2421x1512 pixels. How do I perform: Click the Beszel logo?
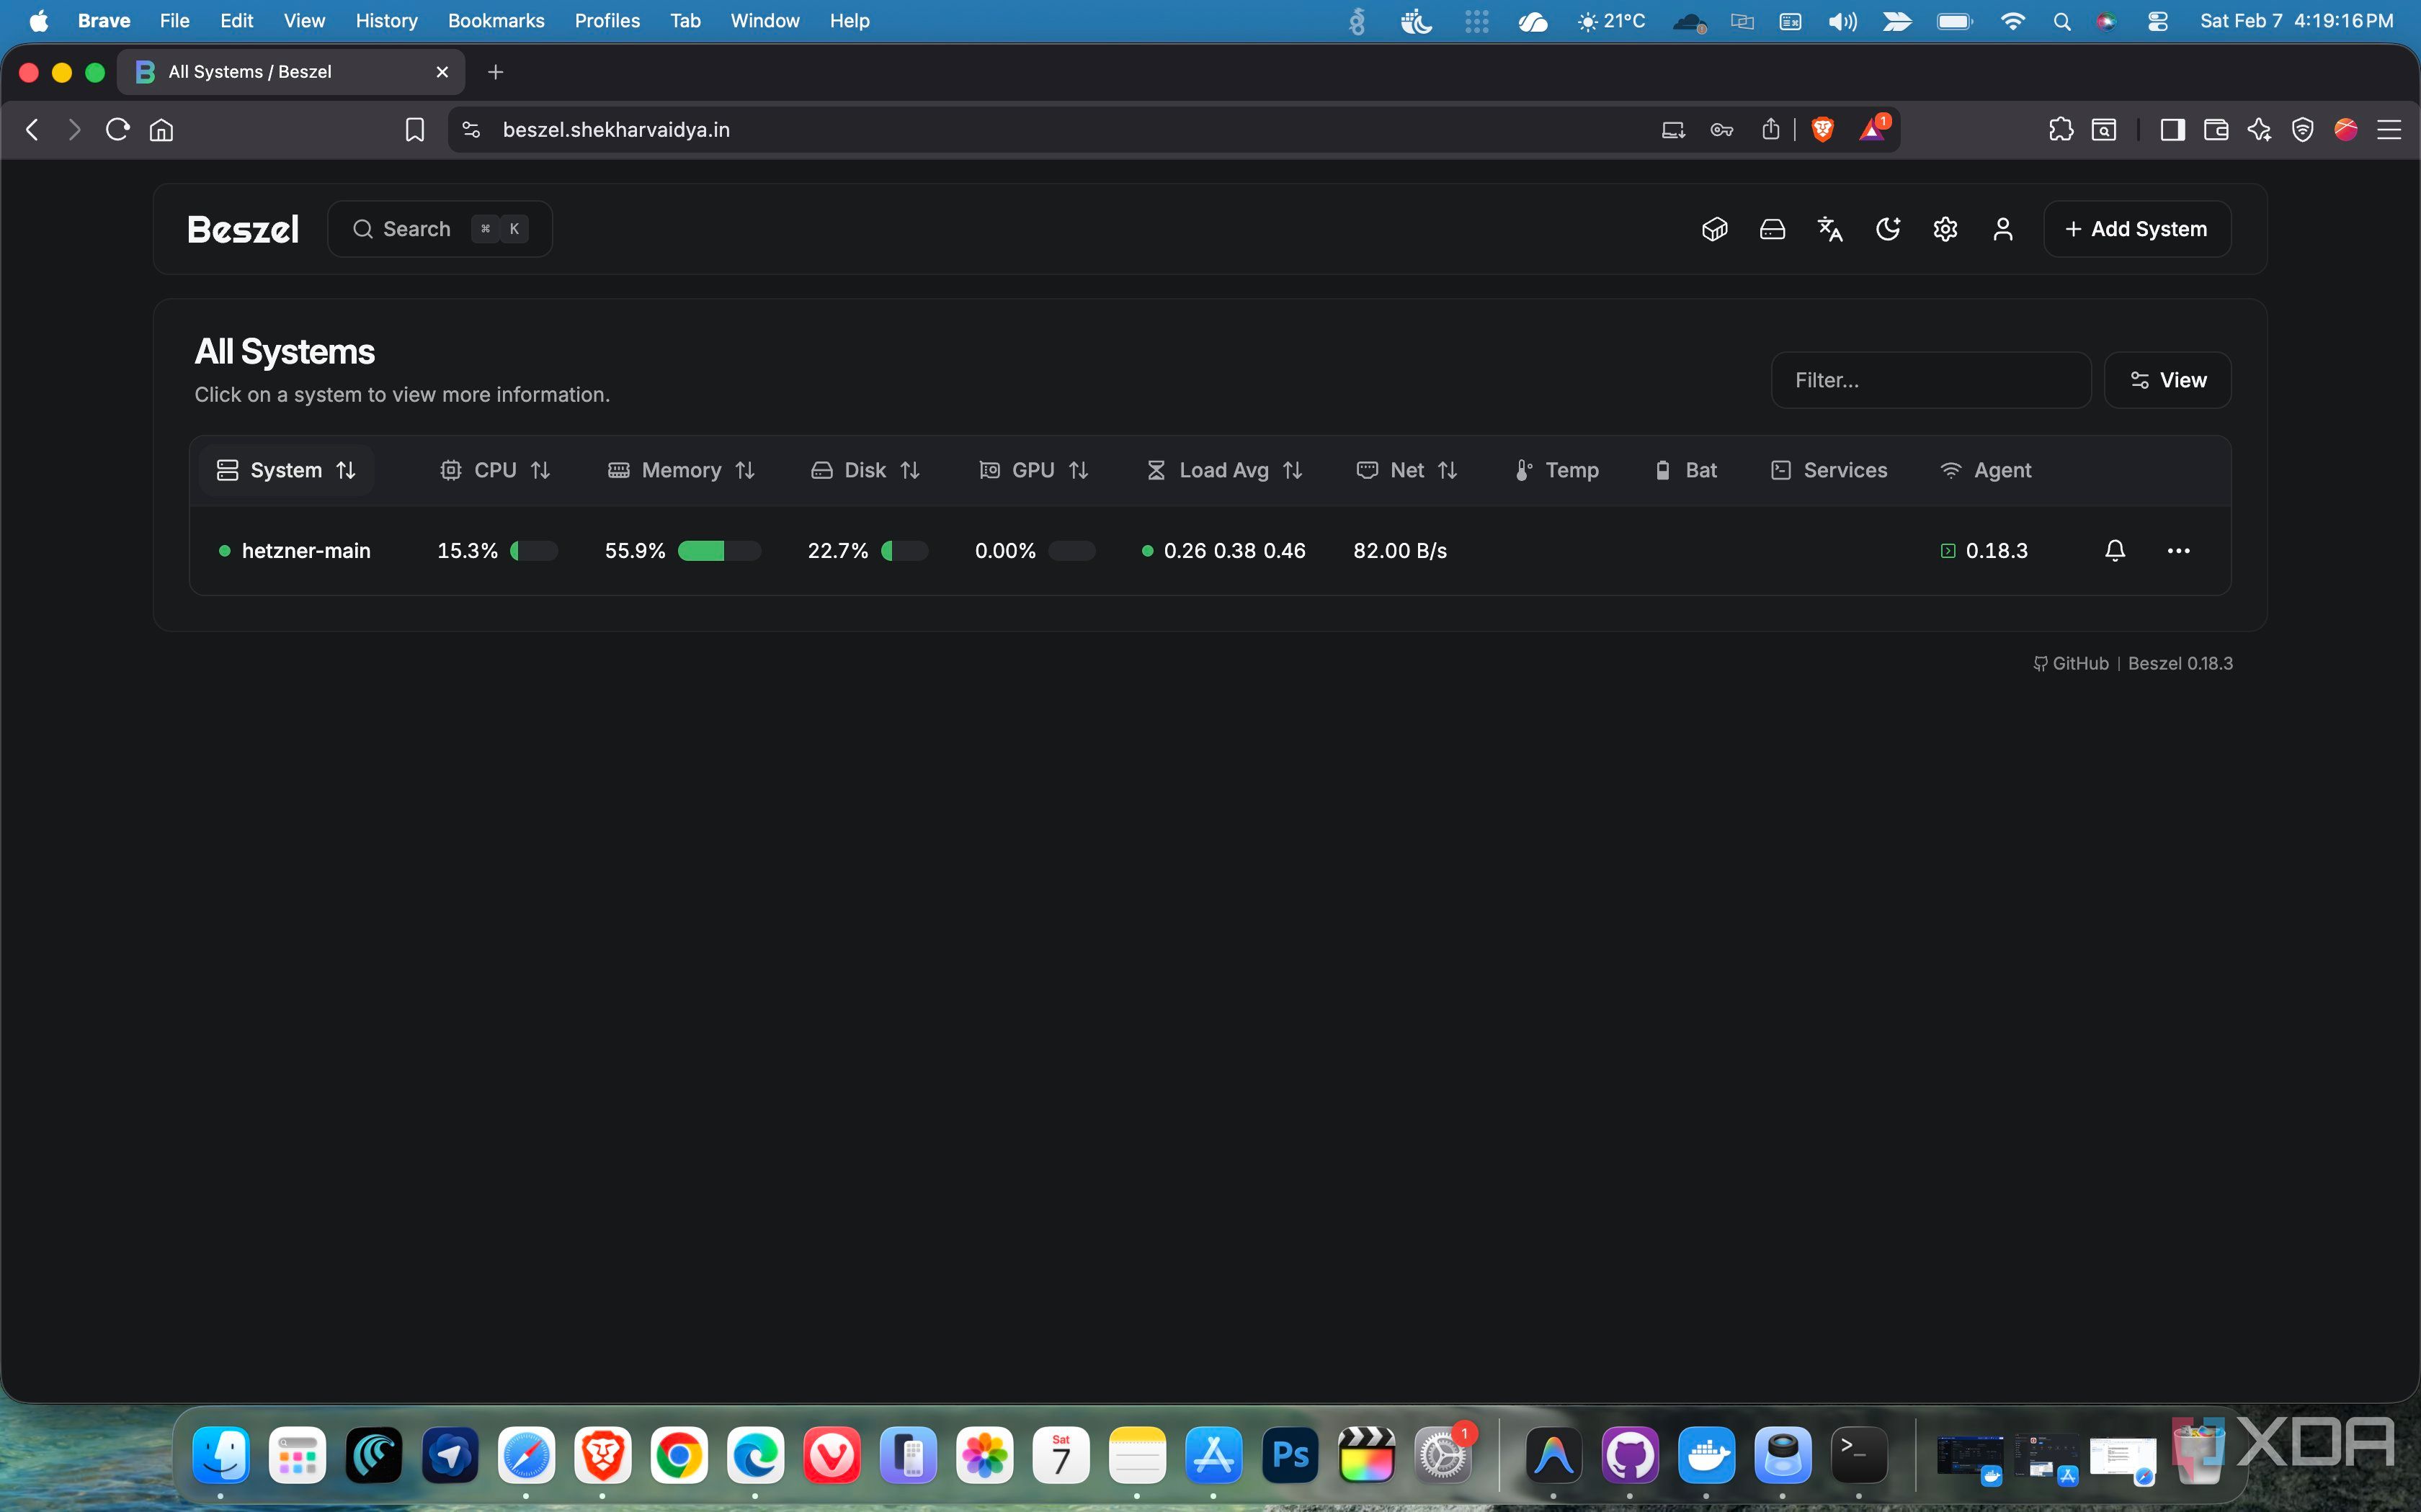(x=243, y=229)
